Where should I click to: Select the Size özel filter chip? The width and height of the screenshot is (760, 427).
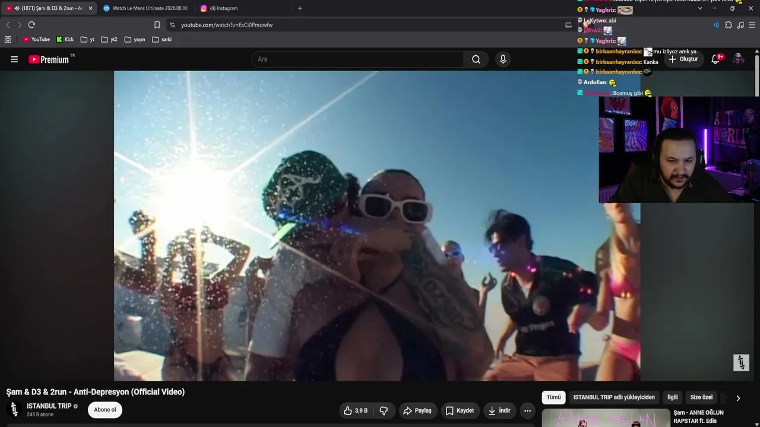(x=701, y=397)
